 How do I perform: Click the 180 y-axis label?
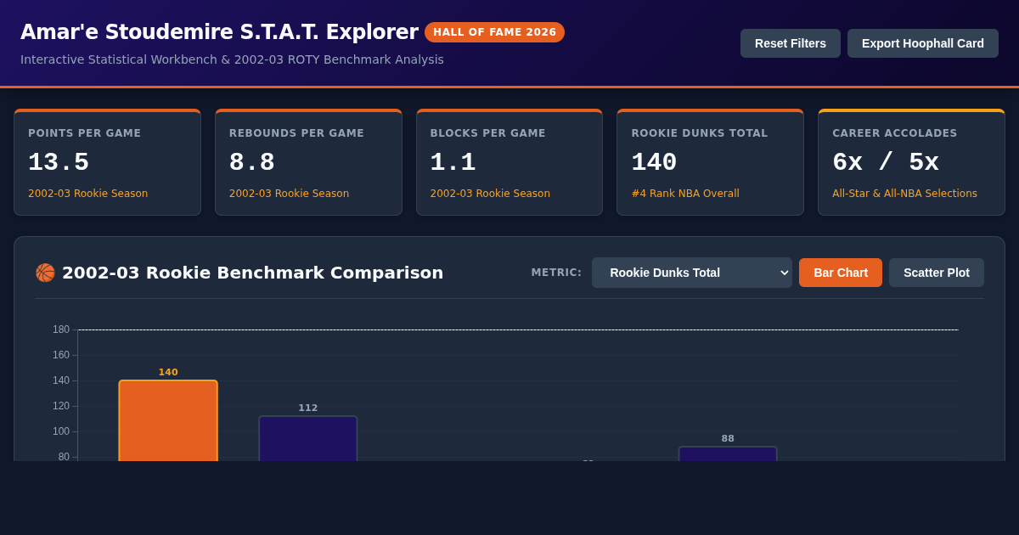pos(61,329)
